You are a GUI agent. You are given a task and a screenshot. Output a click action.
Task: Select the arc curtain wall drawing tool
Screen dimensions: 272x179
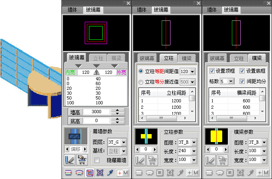tap(79, 173)
